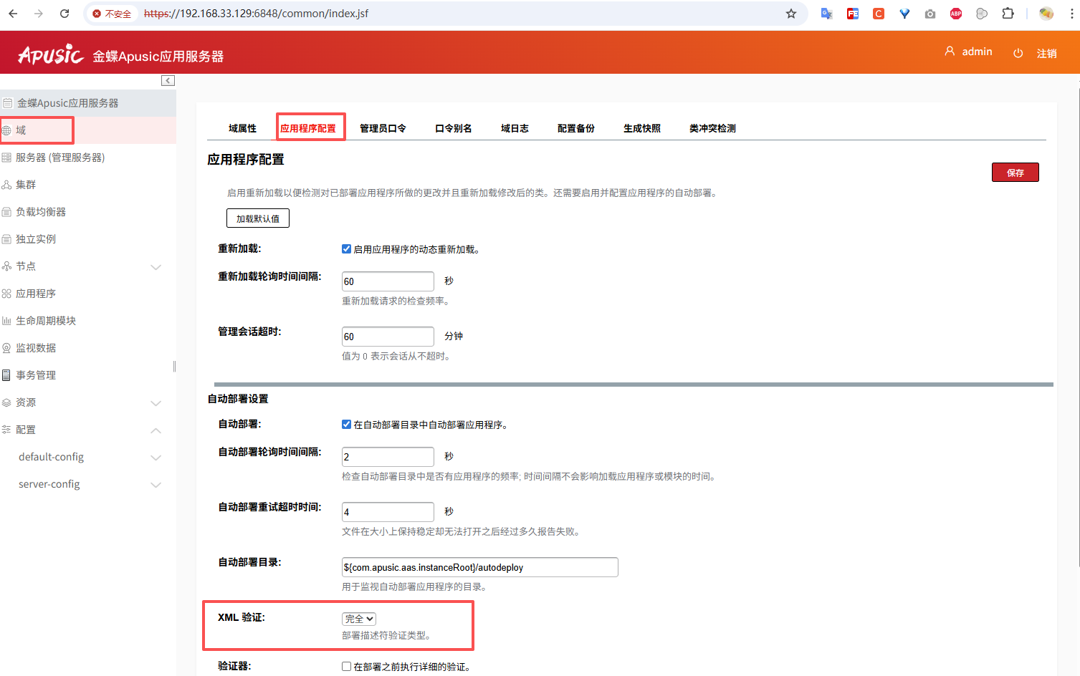The height and width of the screenshot is (676, 1080).
Task: Open the 口令别名 tab
Action: click(454, 128)
